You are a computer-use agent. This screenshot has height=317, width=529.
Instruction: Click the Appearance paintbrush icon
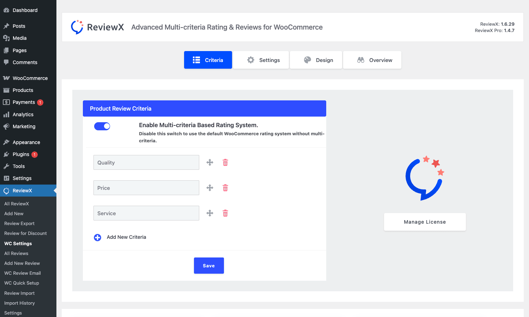[x=6, y=142]
